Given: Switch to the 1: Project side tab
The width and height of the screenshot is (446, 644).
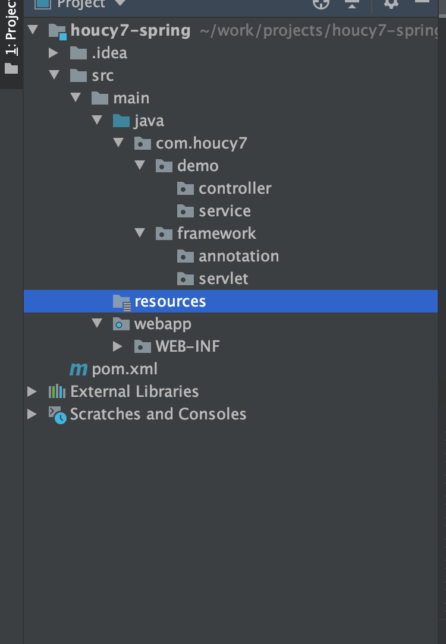Looking at the screenshot, I should pos(11,36).
